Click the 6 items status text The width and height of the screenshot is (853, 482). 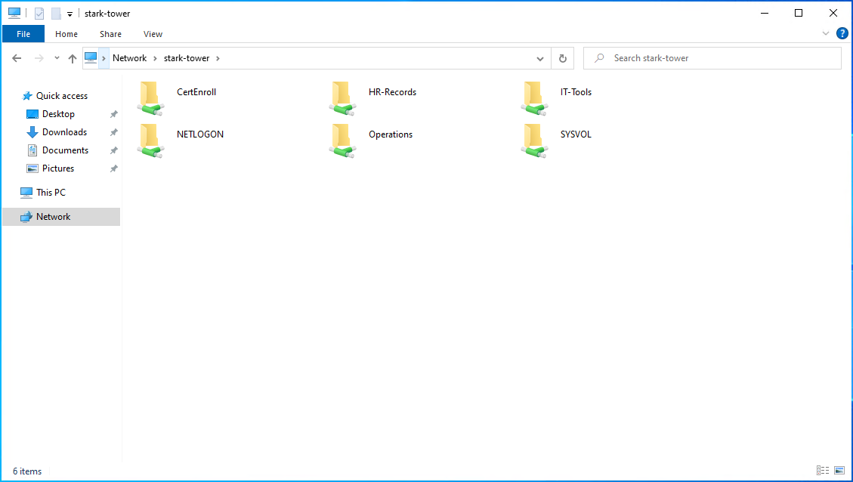coord(27,471)
